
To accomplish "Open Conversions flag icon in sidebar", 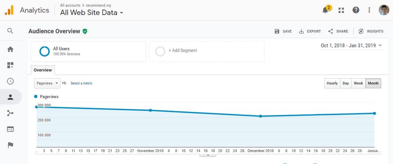I will 10,145.
